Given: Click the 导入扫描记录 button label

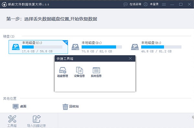Looking at the screenshot, I should click(37, 126).
